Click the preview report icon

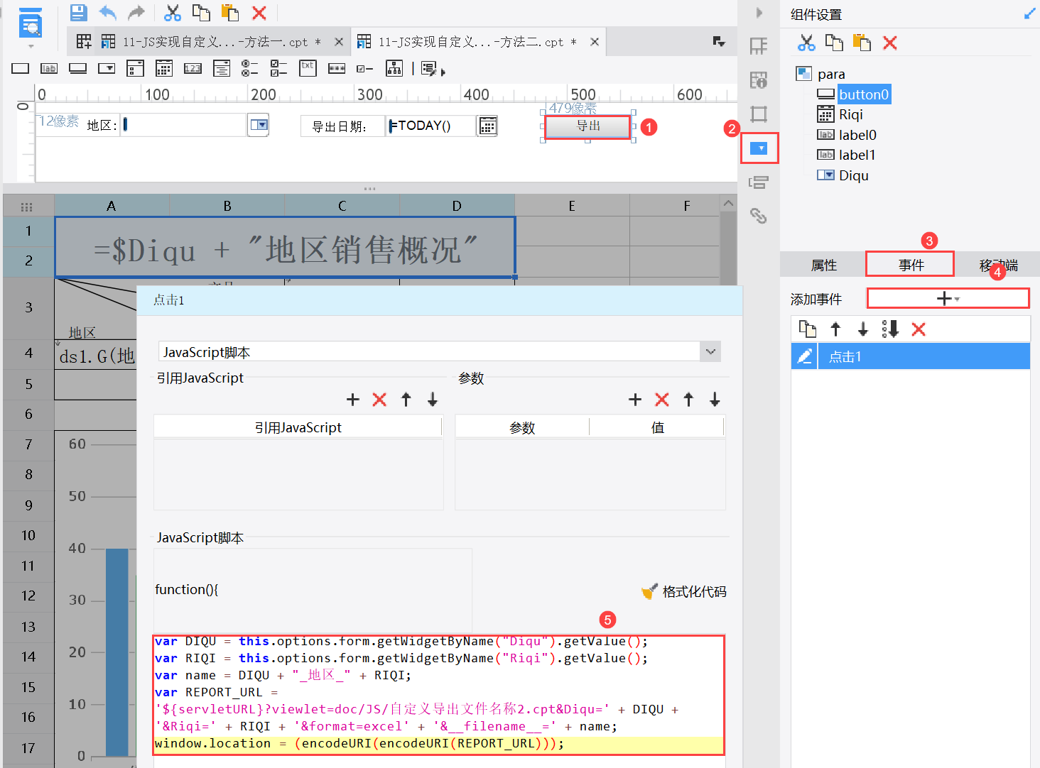[30, 24]
